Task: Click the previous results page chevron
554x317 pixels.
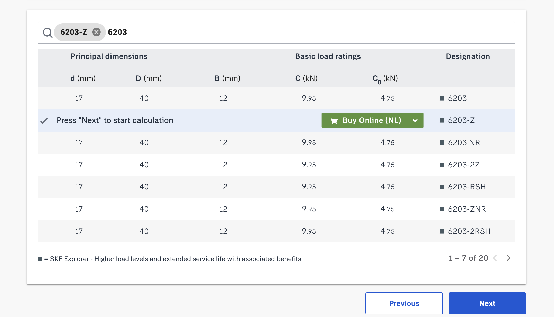Action: [495, 258]
